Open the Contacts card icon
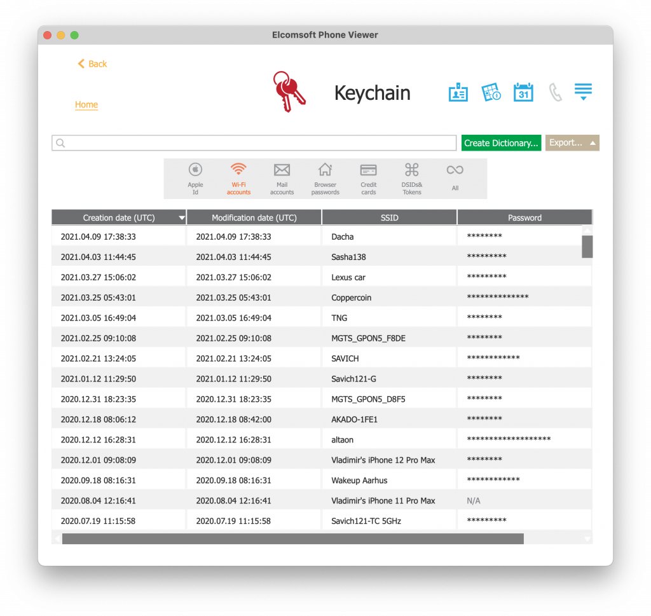The height and width of the screenshot is (616, 651). (458, 92)
